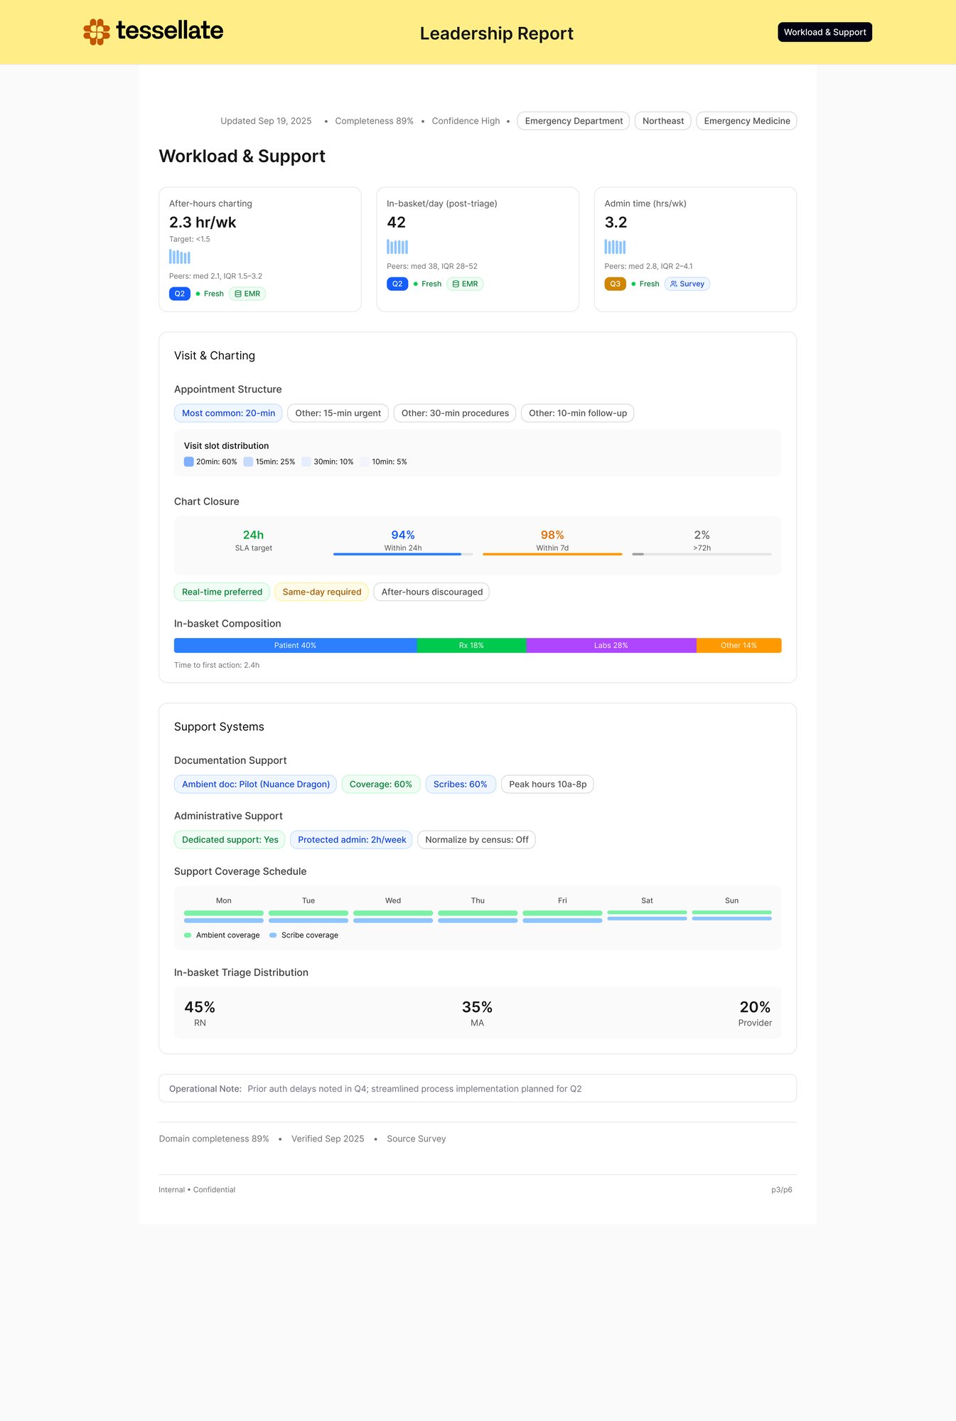Viewport: 956px width, 1421px height.
Task: Click the orange Q3 quartile badge
Action: pos(615,284)
